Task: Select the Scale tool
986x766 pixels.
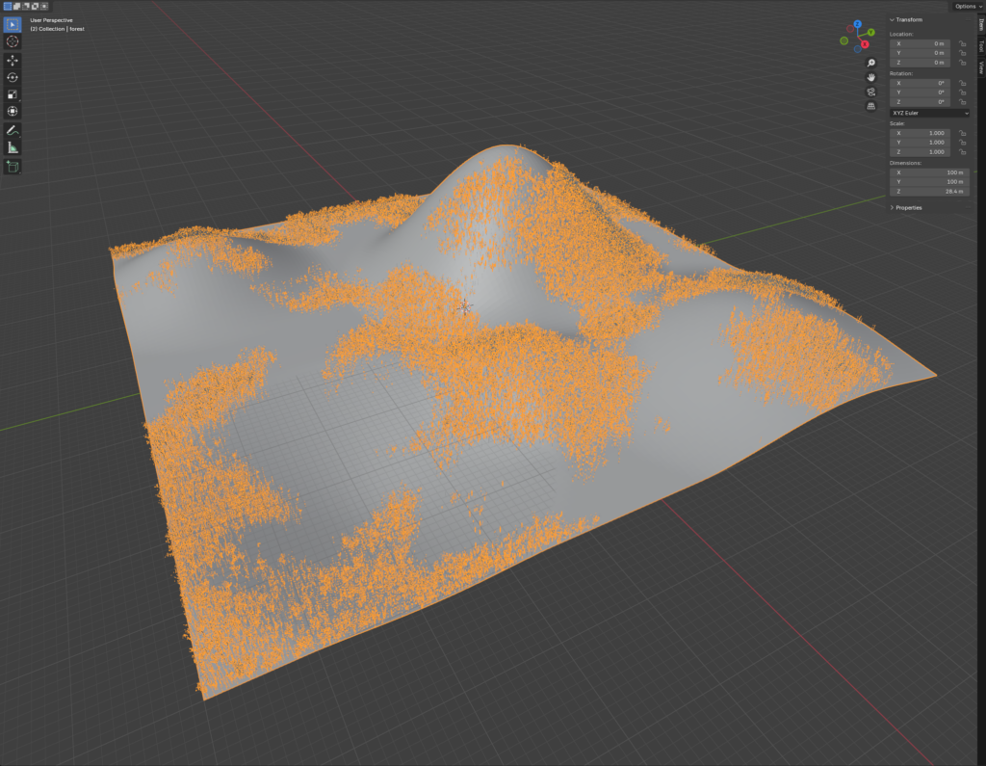Action: click(13, 94)
